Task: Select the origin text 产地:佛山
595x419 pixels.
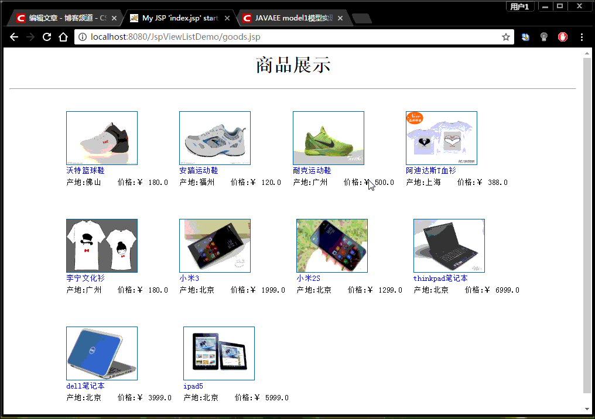Action: pos(84,183)
